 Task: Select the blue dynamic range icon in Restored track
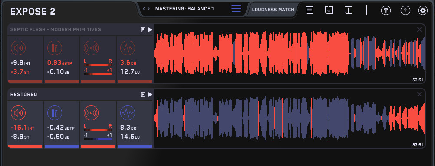click(x=128, y=113)
